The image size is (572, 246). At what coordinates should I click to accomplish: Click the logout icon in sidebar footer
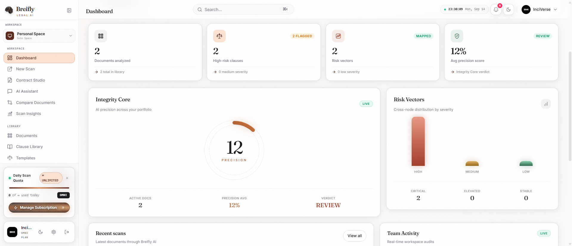click(x=67, y=232)
